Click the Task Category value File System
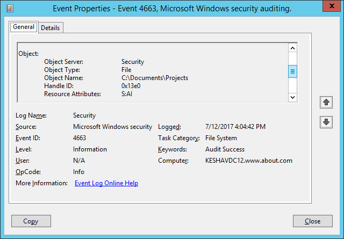This screenshot has height=239, width=344. click(221, 138)
